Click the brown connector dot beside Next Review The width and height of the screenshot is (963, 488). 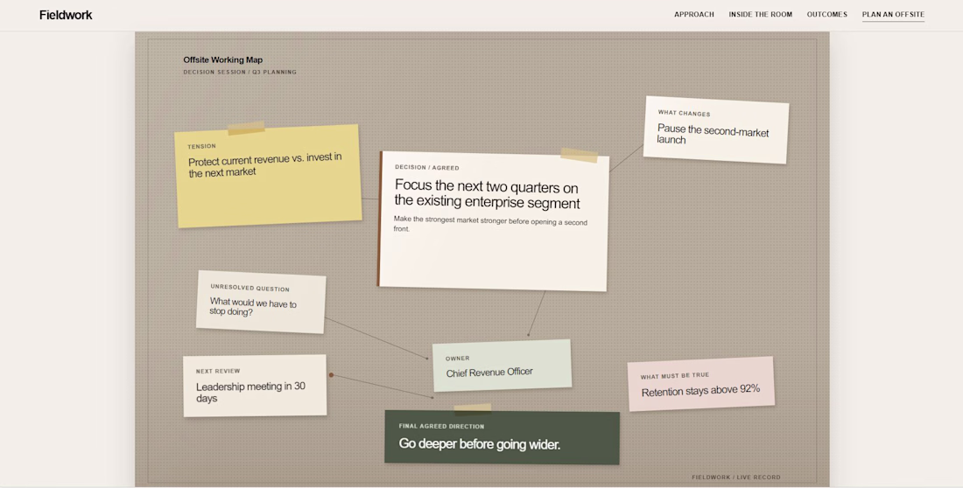331,374
